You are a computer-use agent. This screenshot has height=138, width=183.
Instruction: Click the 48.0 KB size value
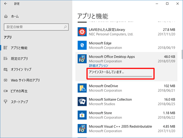click(x=169, y=57)
